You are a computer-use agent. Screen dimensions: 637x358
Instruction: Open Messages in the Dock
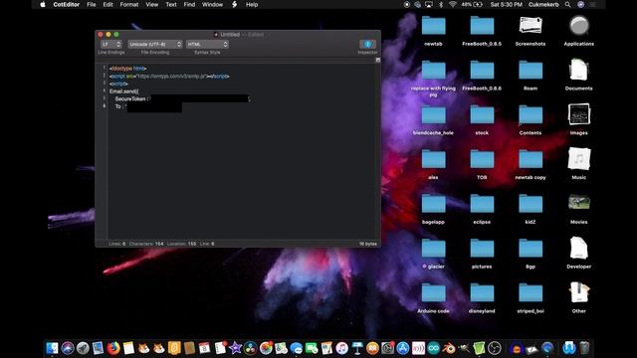(297, 348)
